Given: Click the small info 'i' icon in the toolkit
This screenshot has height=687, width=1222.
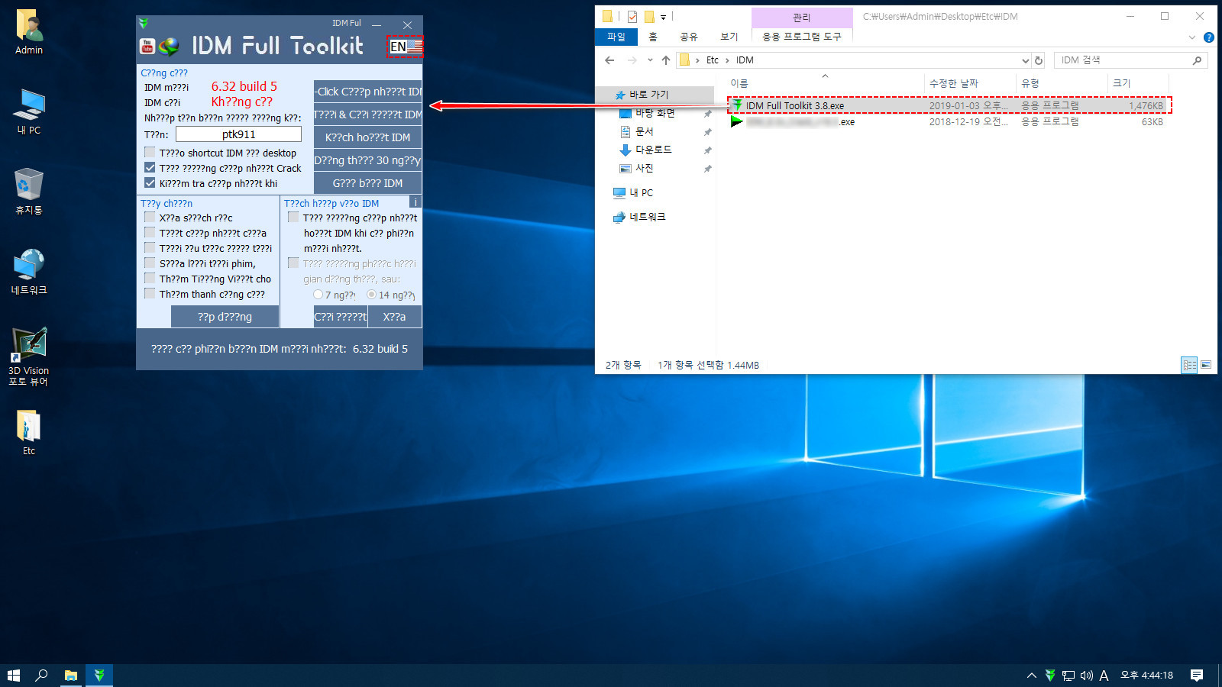Looking at the screenshot, I should (415, 202).
